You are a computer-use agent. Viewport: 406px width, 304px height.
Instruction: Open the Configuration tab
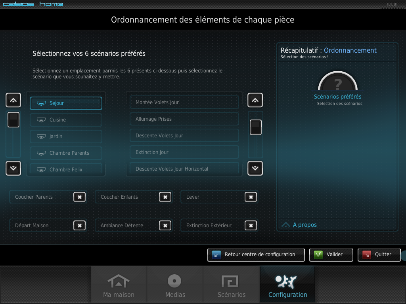click(288, 284)
